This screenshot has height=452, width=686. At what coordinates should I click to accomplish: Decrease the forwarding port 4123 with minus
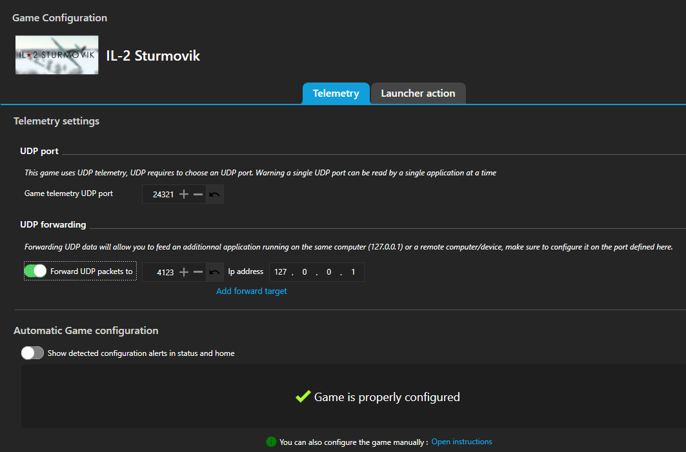click(198, 272)
